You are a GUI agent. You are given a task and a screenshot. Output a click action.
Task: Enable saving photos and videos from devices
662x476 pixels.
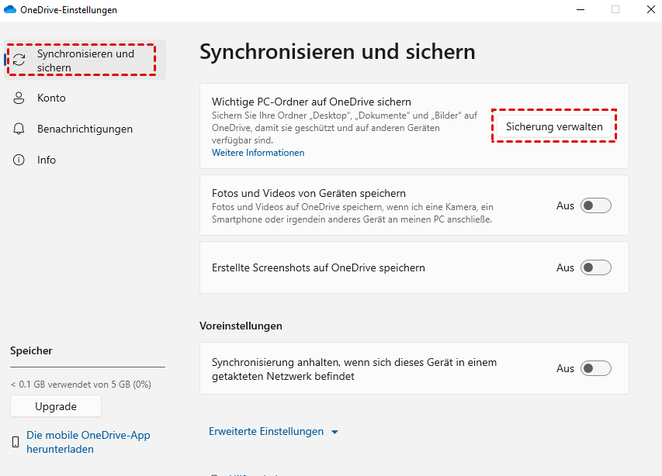[596, 205]
